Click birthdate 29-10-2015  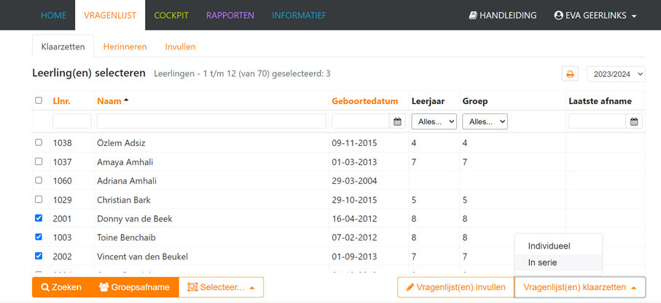(354, 200)
